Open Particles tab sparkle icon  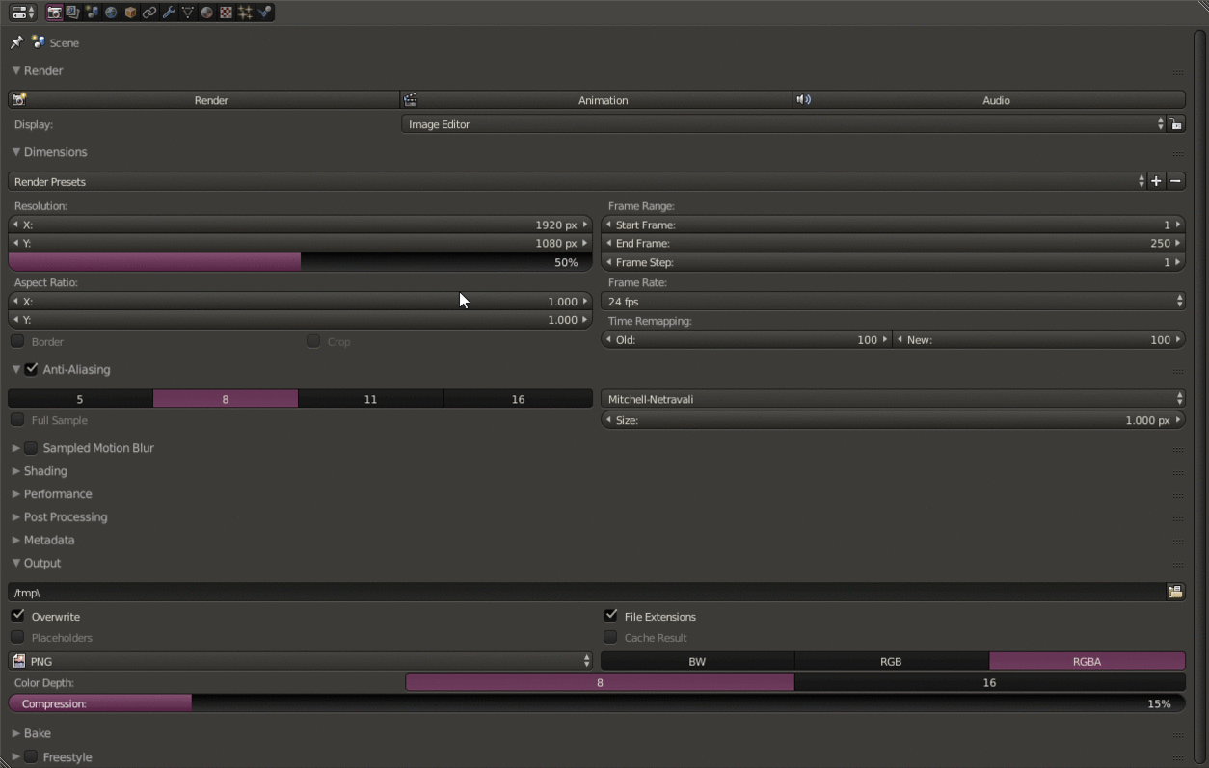point(245,13)
